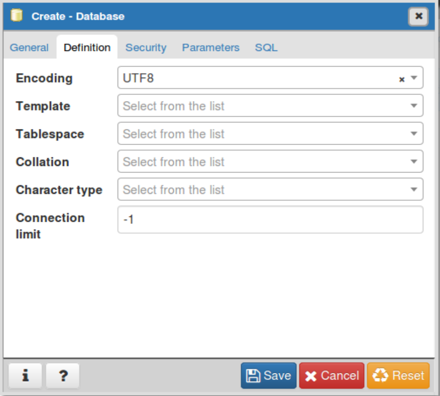Reset the form fields
Screen dimensions: 440x396
click(398, 376)
